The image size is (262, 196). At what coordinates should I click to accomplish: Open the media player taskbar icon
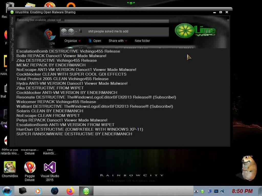tap(38, 191)
